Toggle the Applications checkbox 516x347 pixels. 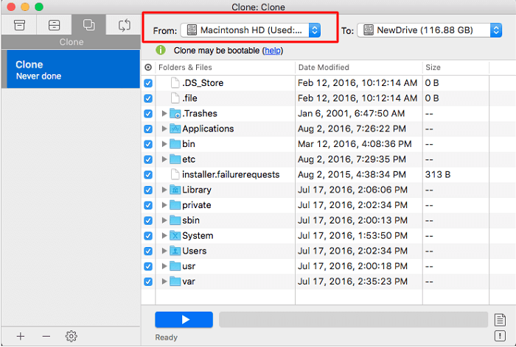[x=148, y=129]
